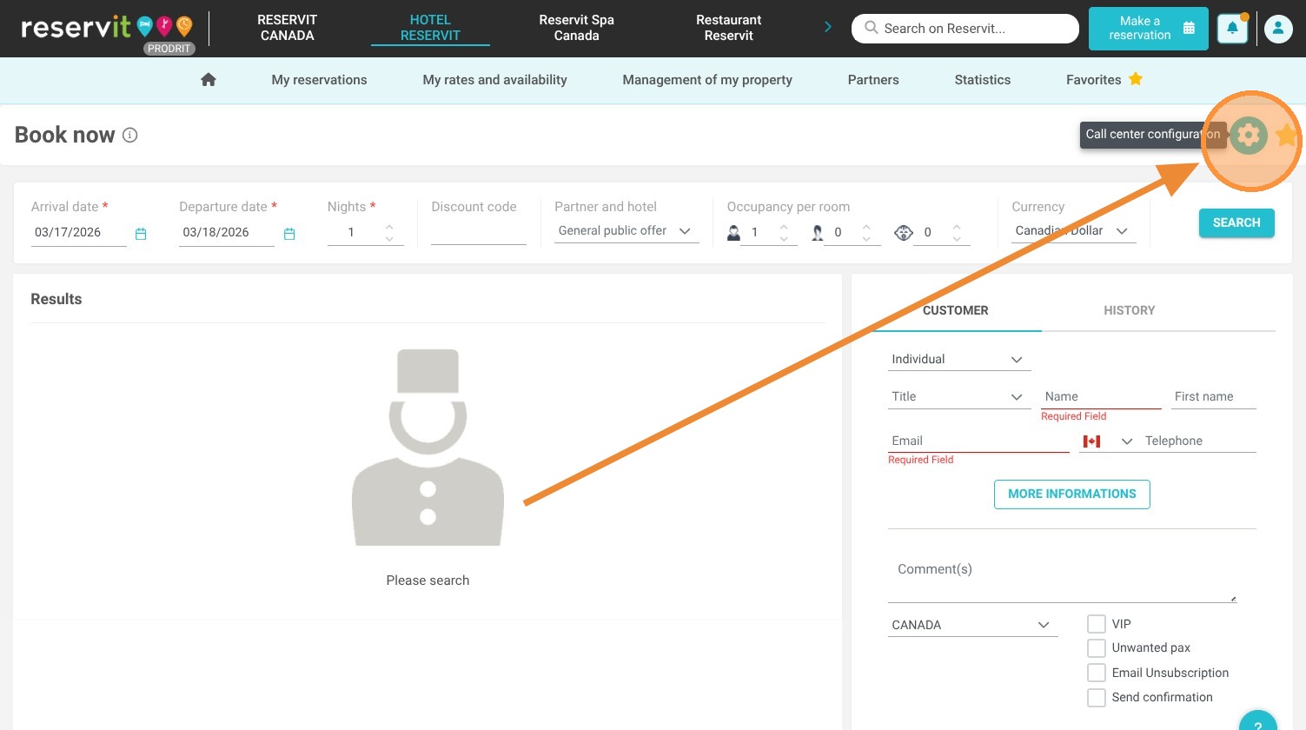This screenshot has height=730, width=1306.
Task: Increase children count
Action: point(866,227)
